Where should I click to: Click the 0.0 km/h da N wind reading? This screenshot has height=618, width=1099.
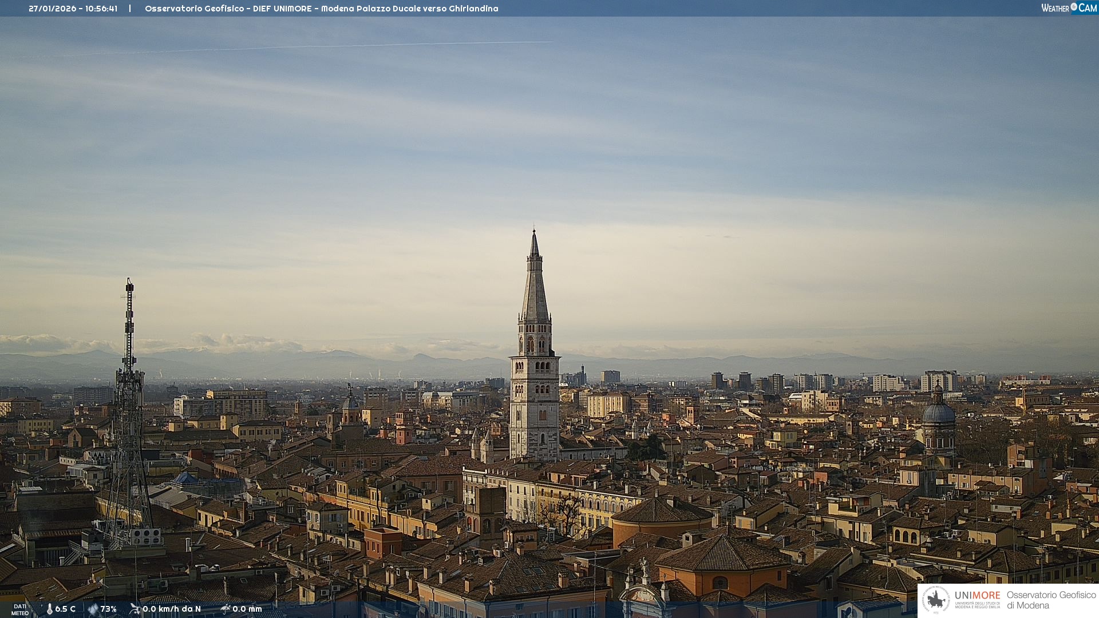click(172, 609)
